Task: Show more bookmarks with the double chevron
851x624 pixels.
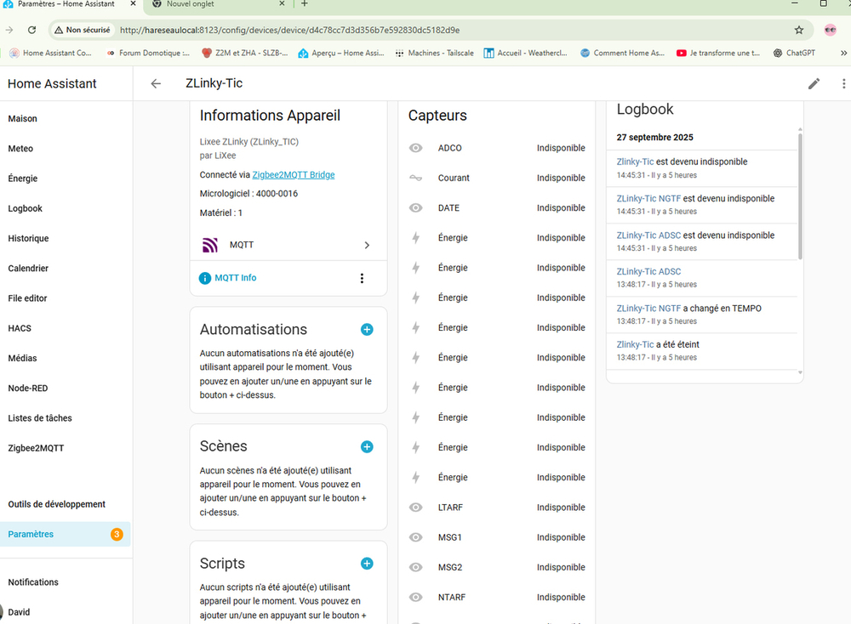Action: 843,53
